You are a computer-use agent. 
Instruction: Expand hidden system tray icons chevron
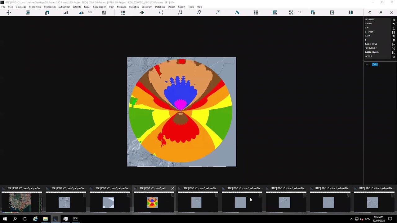351,219
